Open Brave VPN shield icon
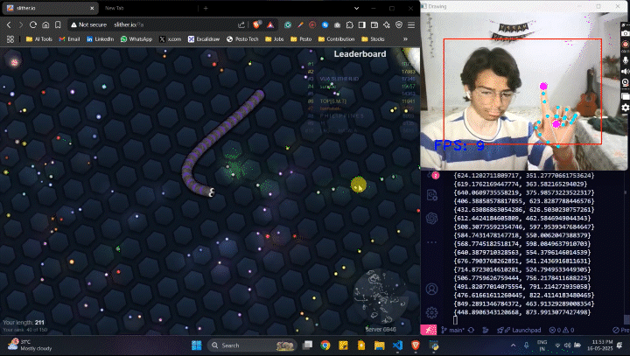The height and width of the screenshot is (356, 630). tap(399, 24)
